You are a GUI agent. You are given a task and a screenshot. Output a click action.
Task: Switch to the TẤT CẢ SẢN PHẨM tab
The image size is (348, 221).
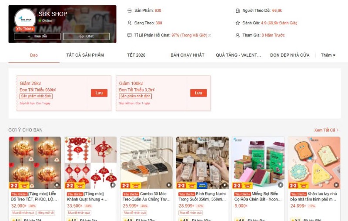coord(85,55)
